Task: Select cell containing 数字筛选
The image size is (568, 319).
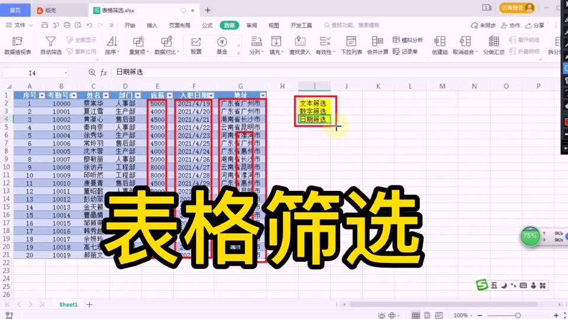Action: pyautogui.click(x=314, y=112)
